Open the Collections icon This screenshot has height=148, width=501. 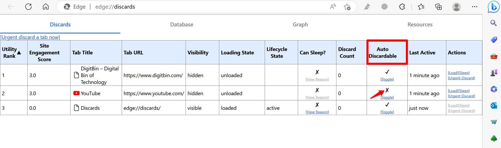click(438, 7)
